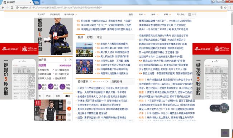233x138 pixels.
Task: Click the 双人合盘 purple round icon
Action: click(x=51, y=87)
